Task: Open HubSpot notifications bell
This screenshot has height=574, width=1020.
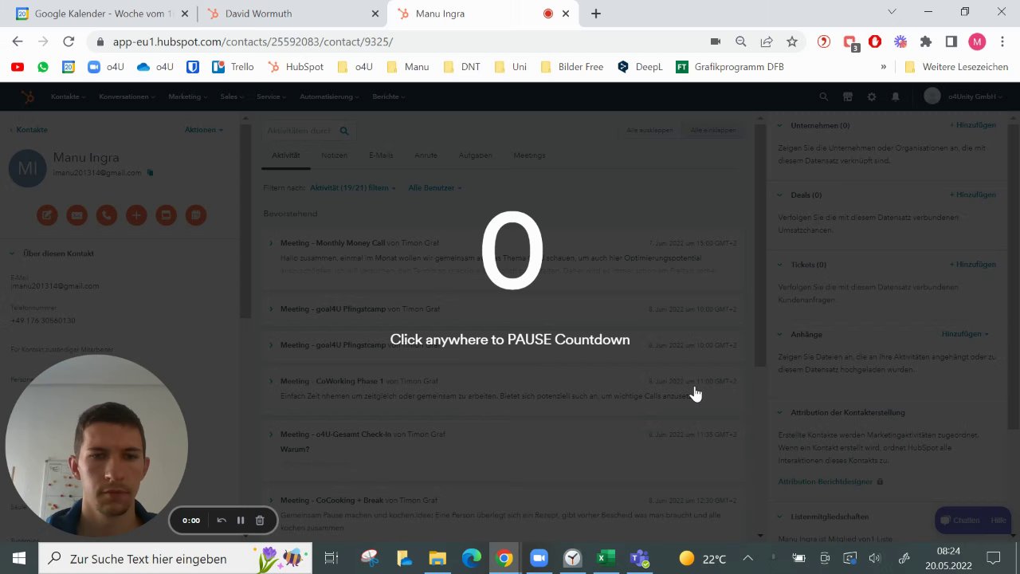Action: click(x=896, y=96)
